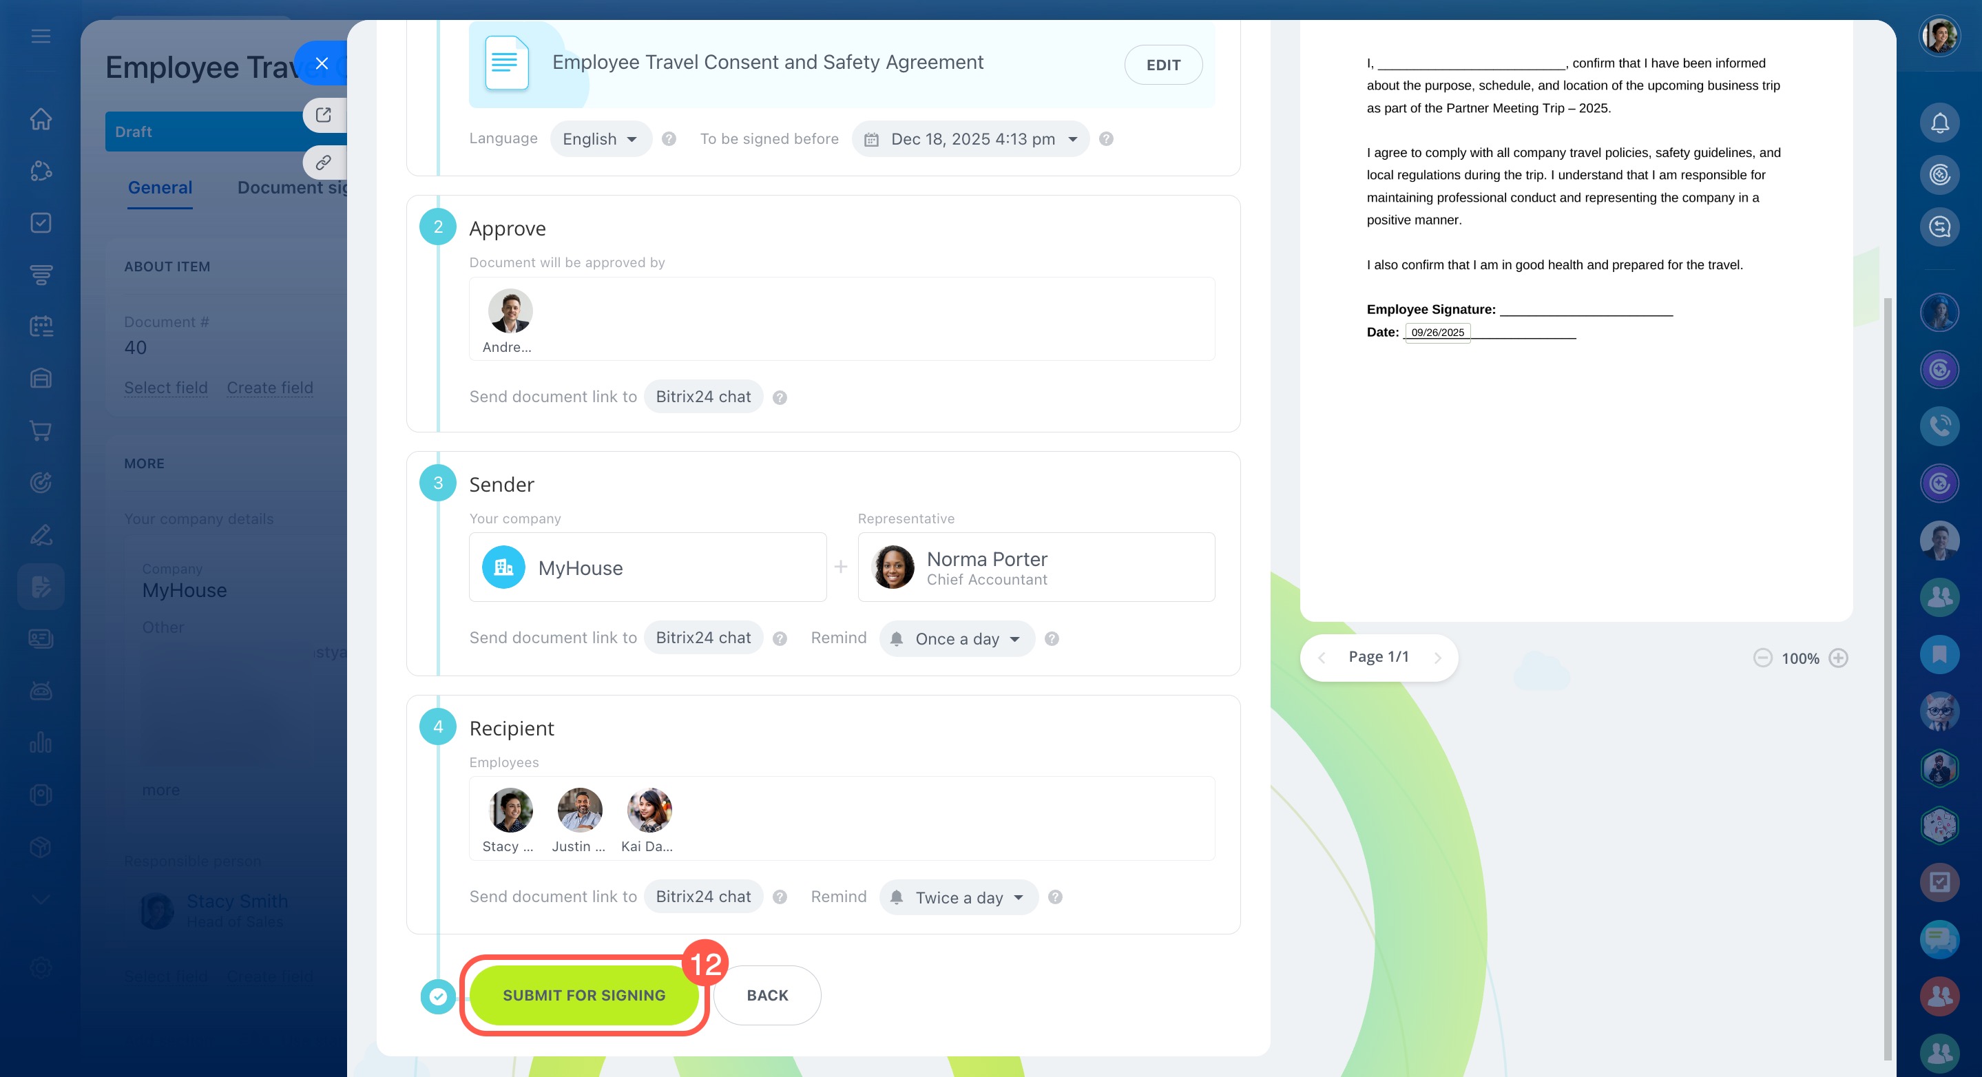Close the signing slider with the blue X button
Image resolution: width=1982 pixels, height=1077 pixels.
coord(322,63)
